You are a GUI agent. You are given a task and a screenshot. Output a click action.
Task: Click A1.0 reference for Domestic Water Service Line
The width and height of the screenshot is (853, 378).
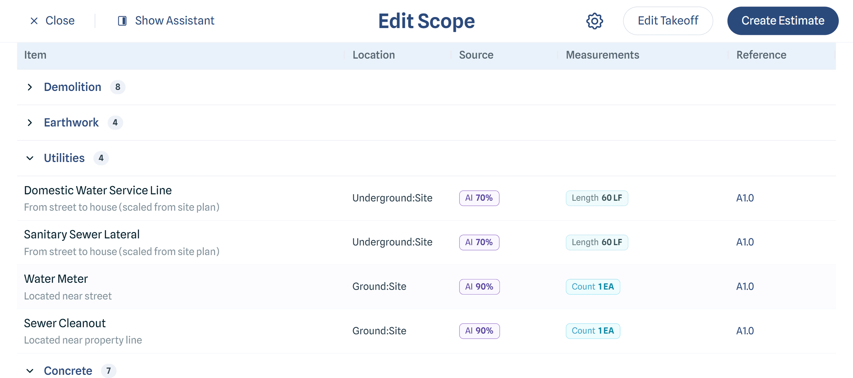tap(745, 198)
